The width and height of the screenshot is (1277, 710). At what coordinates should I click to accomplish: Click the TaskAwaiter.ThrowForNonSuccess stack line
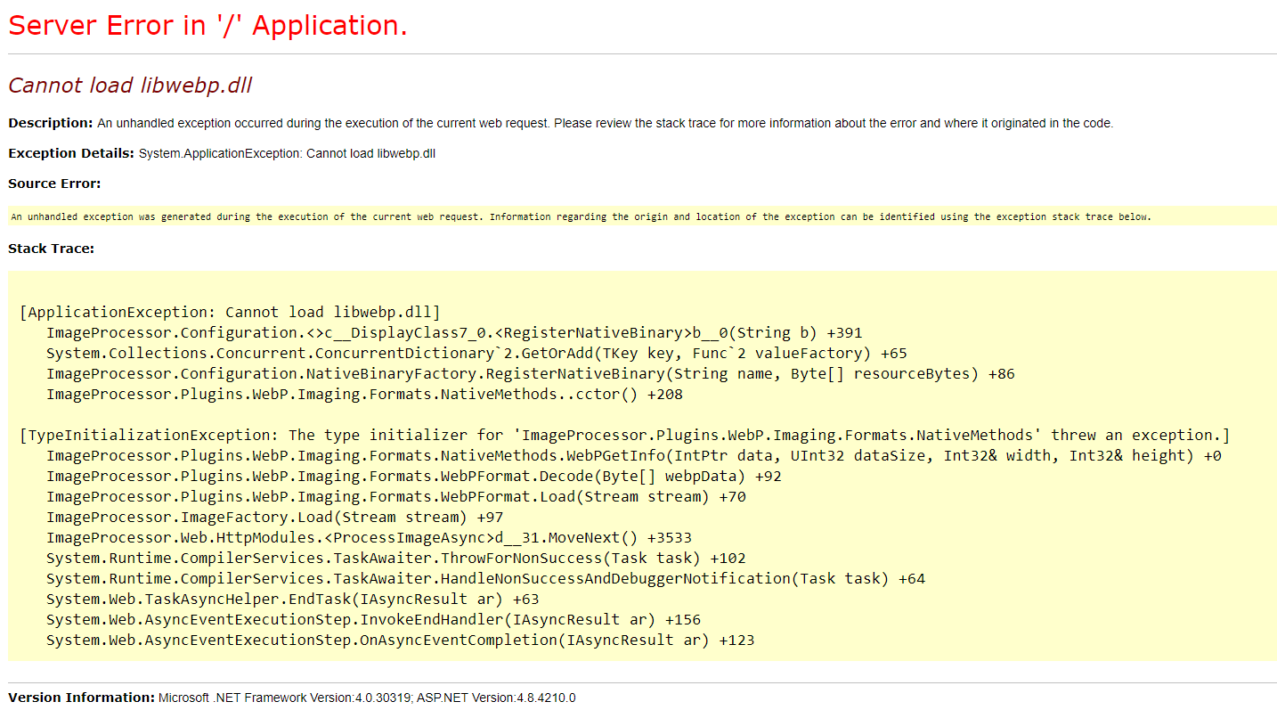(x=396, y=558)
